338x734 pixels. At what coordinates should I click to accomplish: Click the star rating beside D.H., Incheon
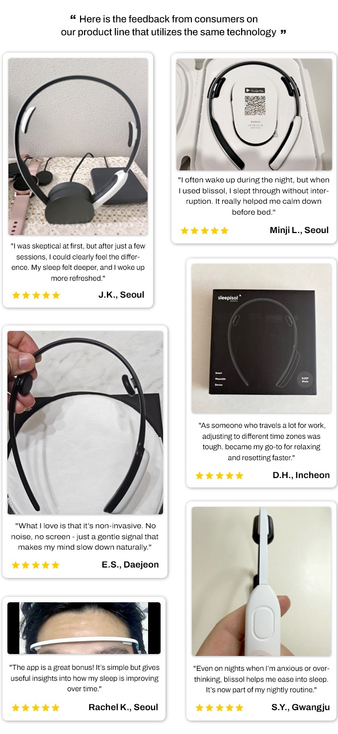(x=219, y=476)
